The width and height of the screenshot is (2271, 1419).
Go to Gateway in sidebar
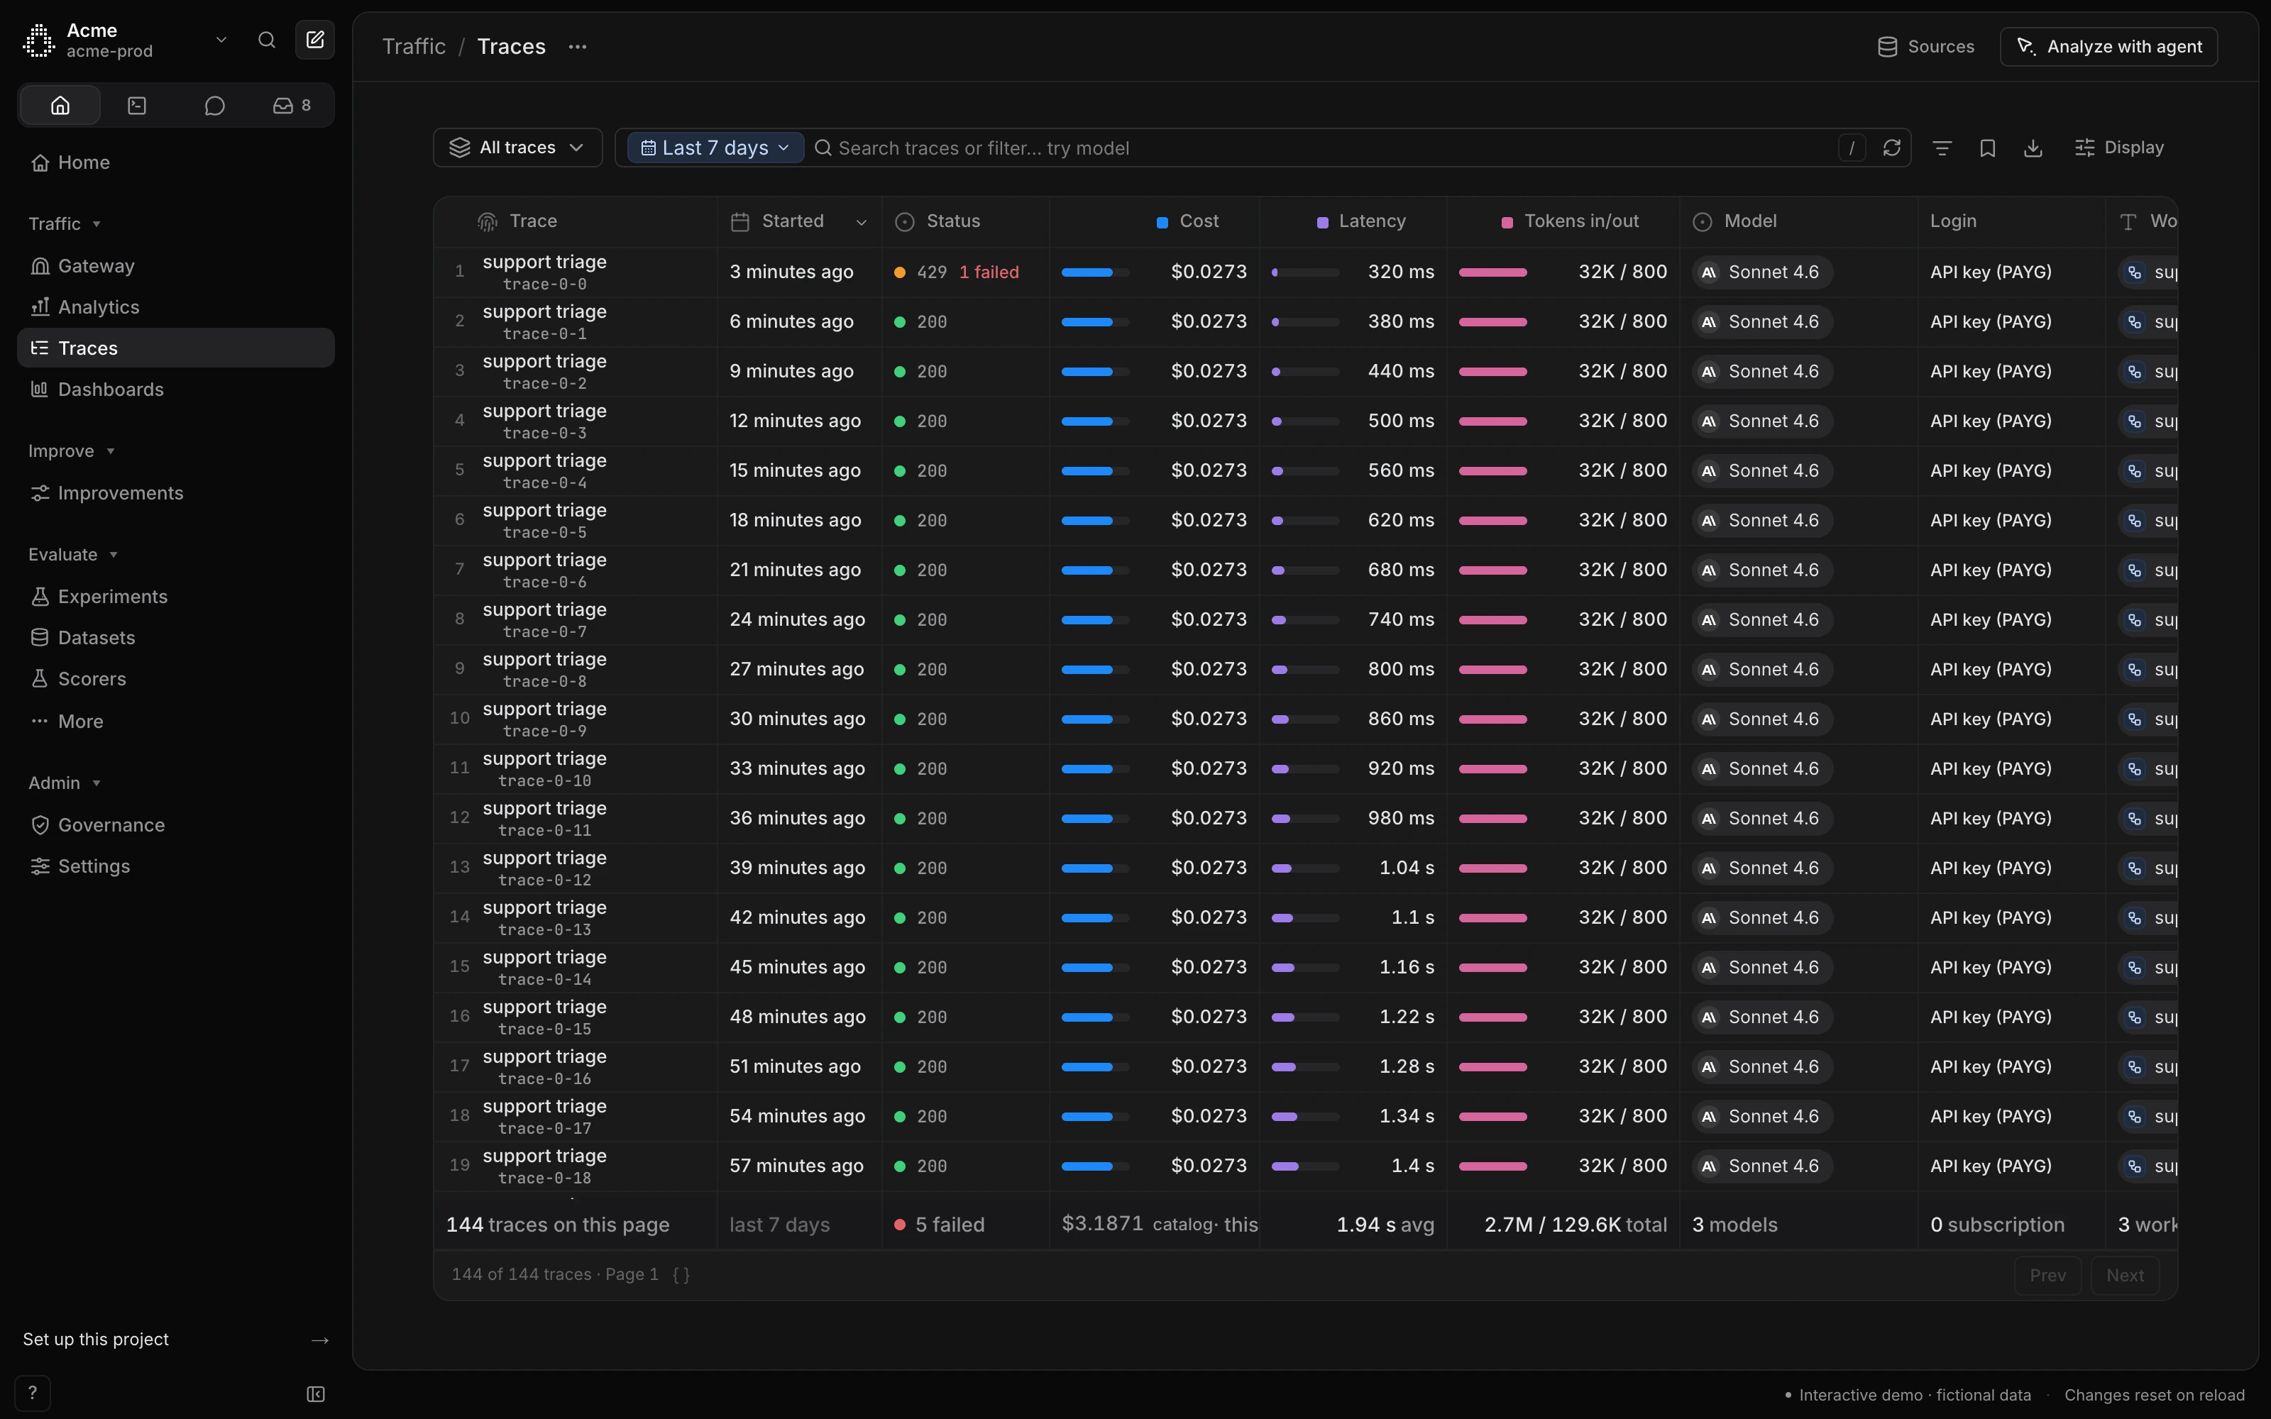tap(175, 265)
